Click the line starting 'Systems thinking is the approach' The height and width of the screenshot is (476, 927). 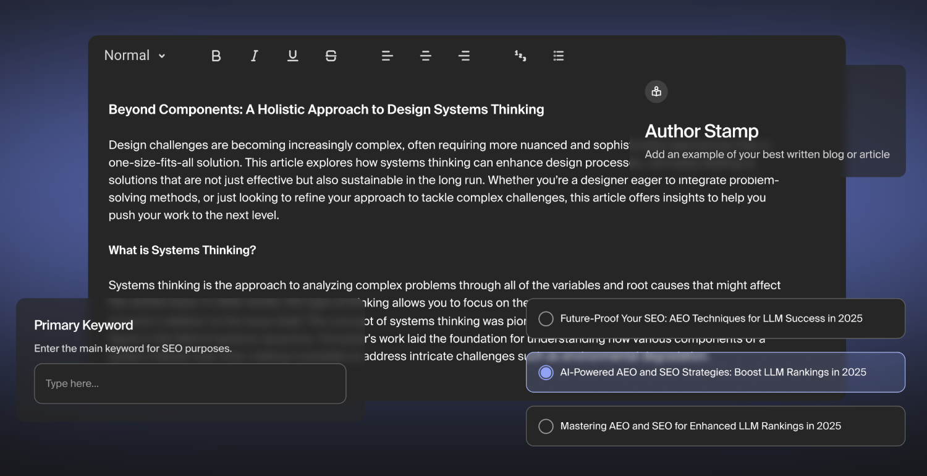coord(445,286)
